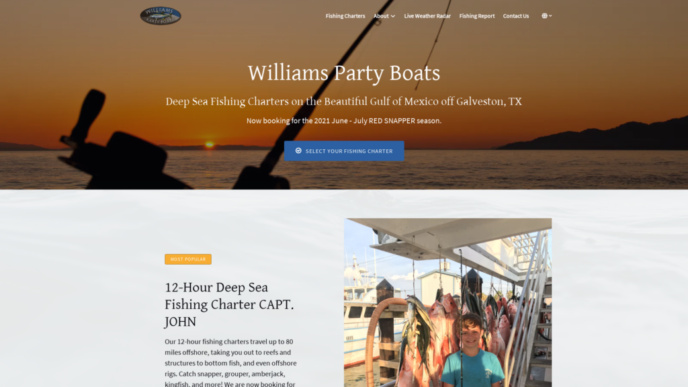Open the globe language selector icon
688x387 pixels.
pos(544,16)
